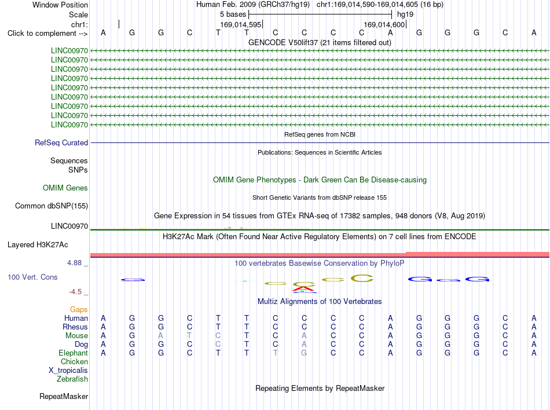Click the 'RepeatMasker' track label
The height and width of the screenshot is (410, 550).
click(x=64, y=396)
